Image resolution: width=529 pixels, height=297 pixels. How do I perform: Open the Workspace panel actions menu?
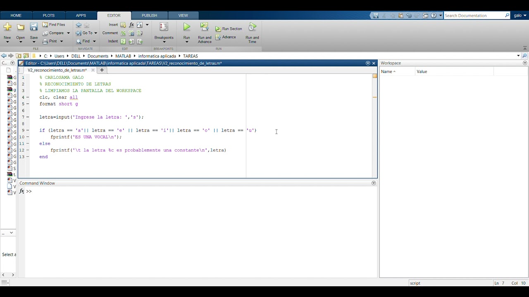pyautogui.click(x=525, y=63)
